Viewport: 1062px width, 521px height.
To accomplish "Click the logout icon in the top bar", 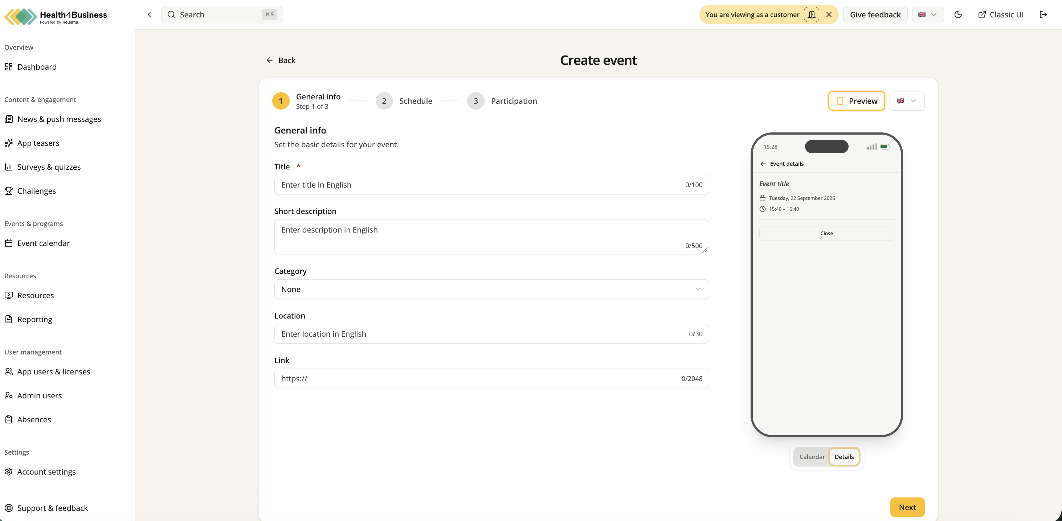I will click(1043, 15).
